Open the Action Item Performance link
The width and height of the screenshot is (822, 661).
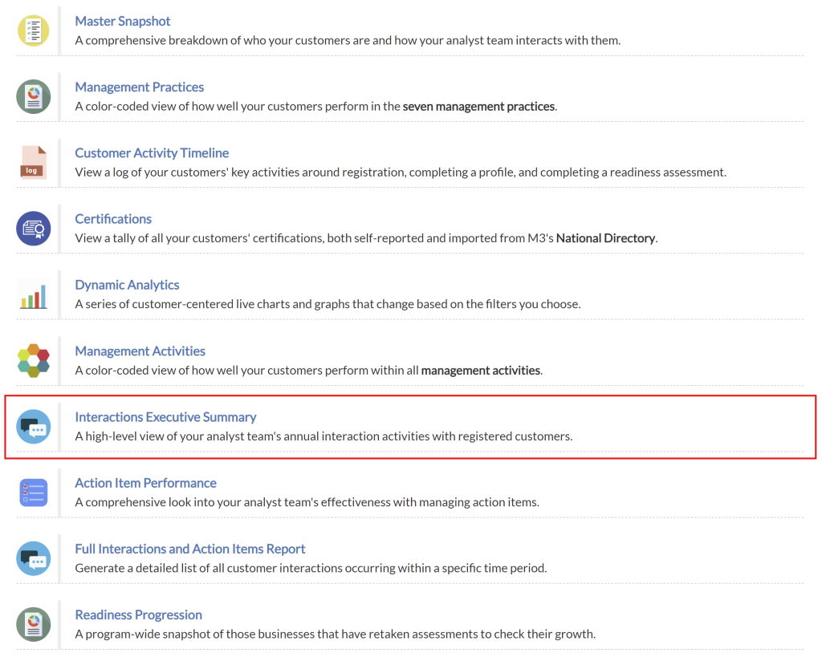(145, 482)
